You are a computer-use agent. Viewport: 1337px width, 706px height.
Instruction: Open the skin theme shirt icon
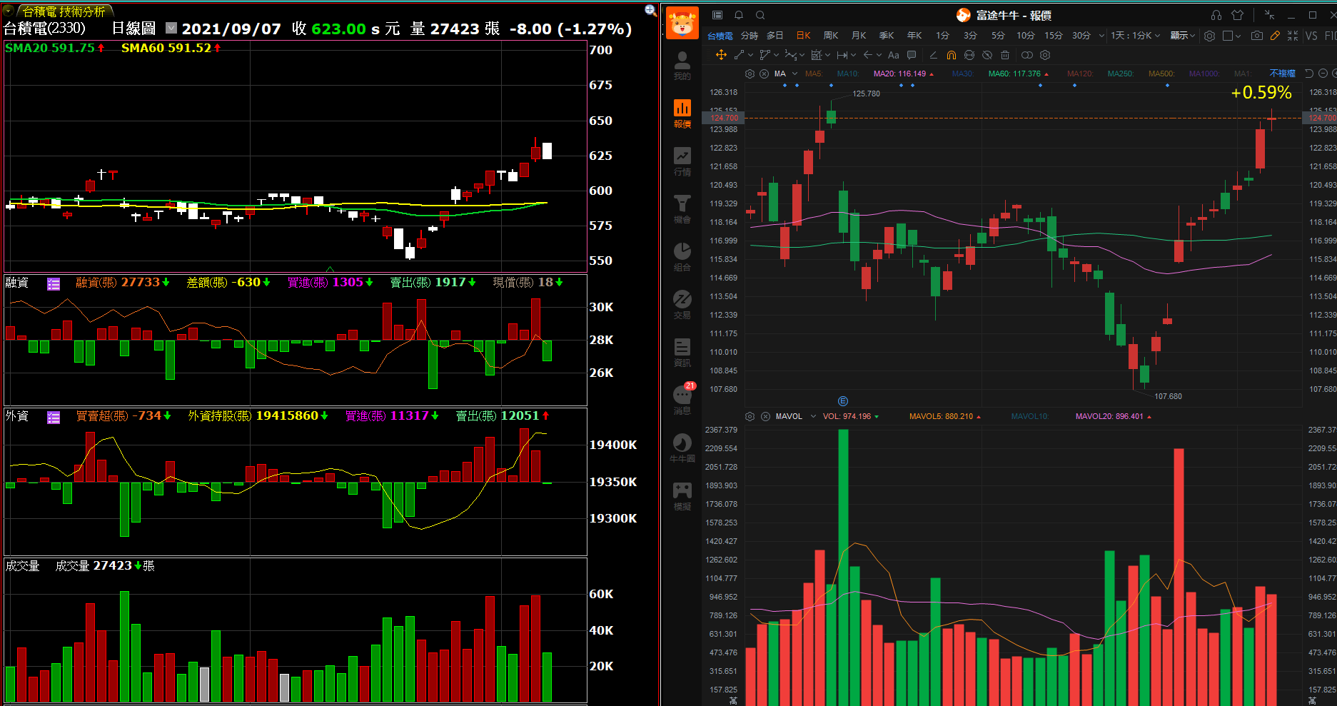point(1238,15)
